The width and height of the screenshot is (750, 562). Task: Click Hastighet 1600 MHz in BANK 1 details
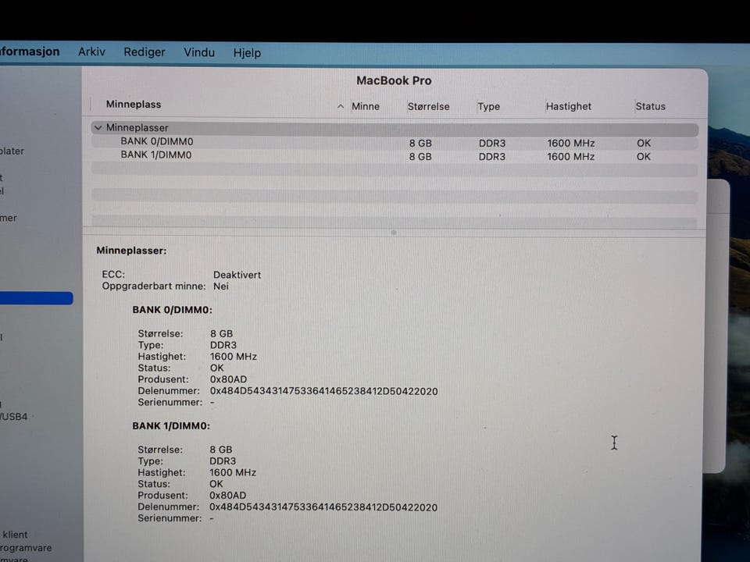[x=233, y=473]
